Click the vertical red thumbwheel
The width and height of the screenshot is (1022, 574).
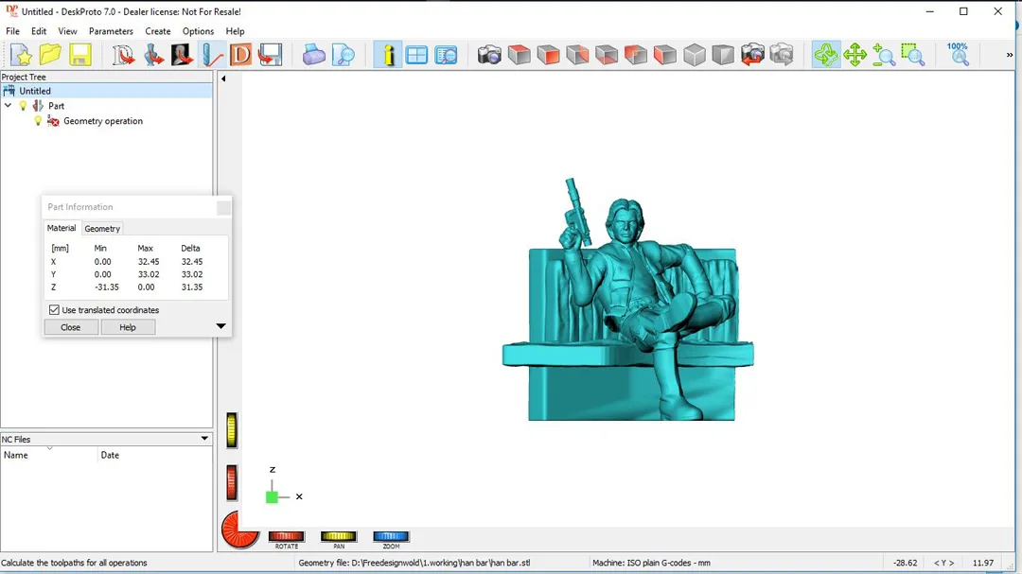click(232, 483)
